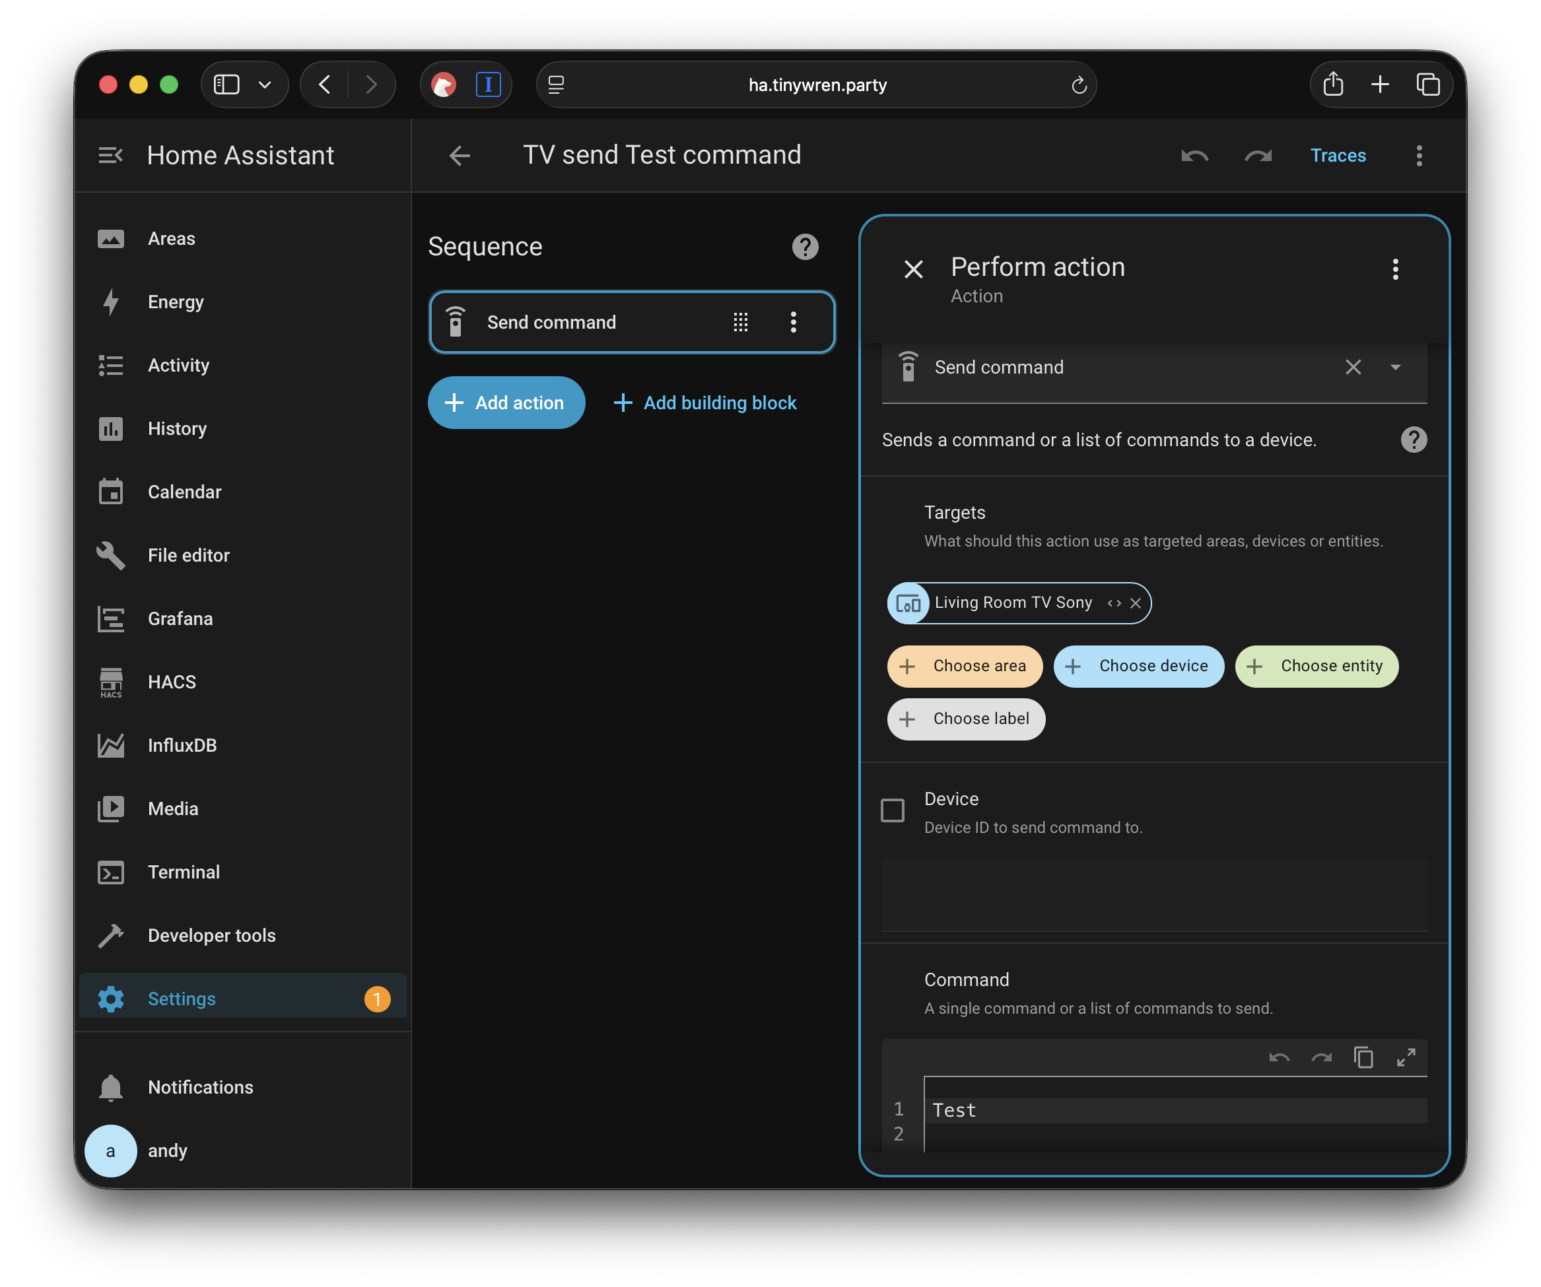Open HACS from the sidebar
The image size is (1541, 1287).
click(171, 681)
